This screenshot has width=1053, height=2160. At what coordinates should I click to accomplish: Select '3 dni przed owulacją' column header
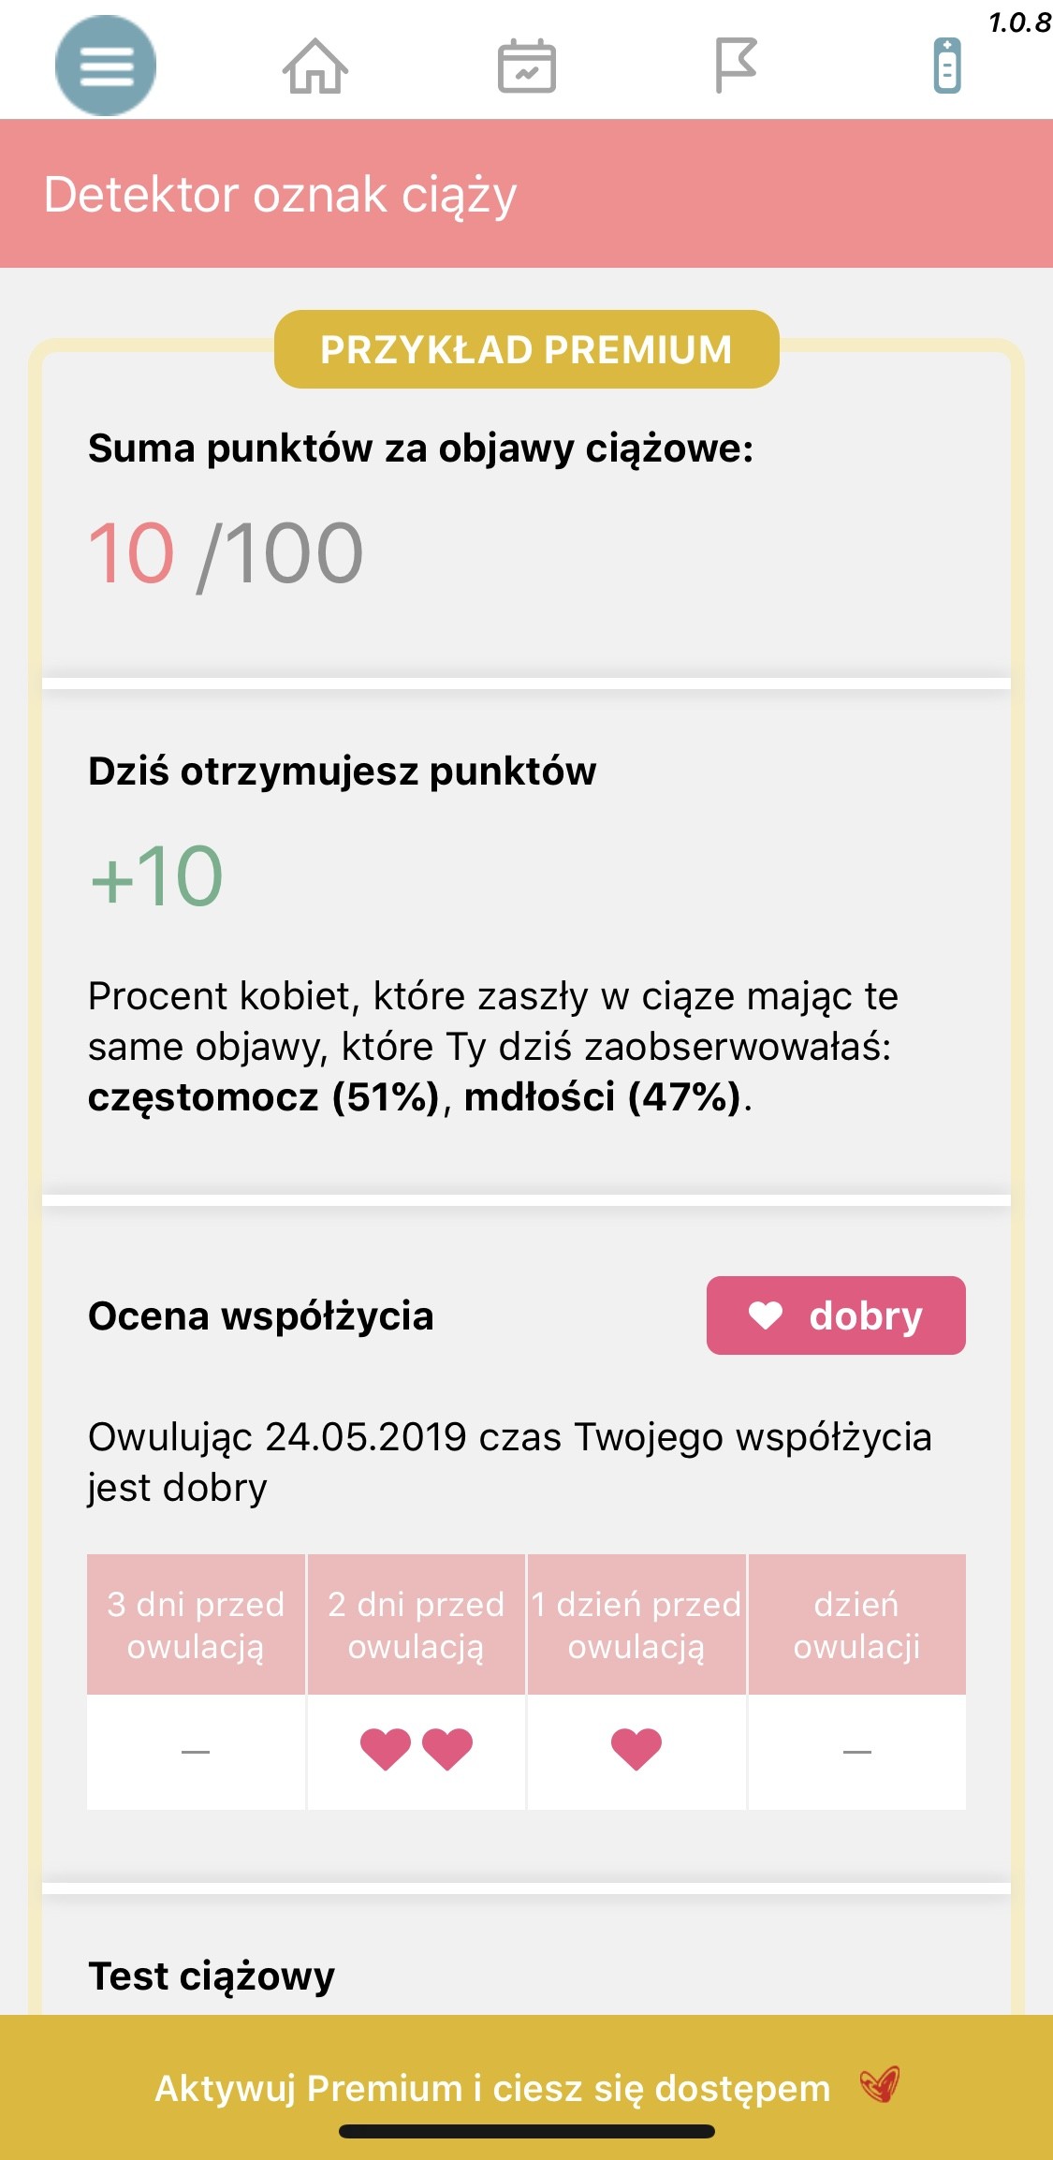pyautogui.click(x=196, y=1624)
